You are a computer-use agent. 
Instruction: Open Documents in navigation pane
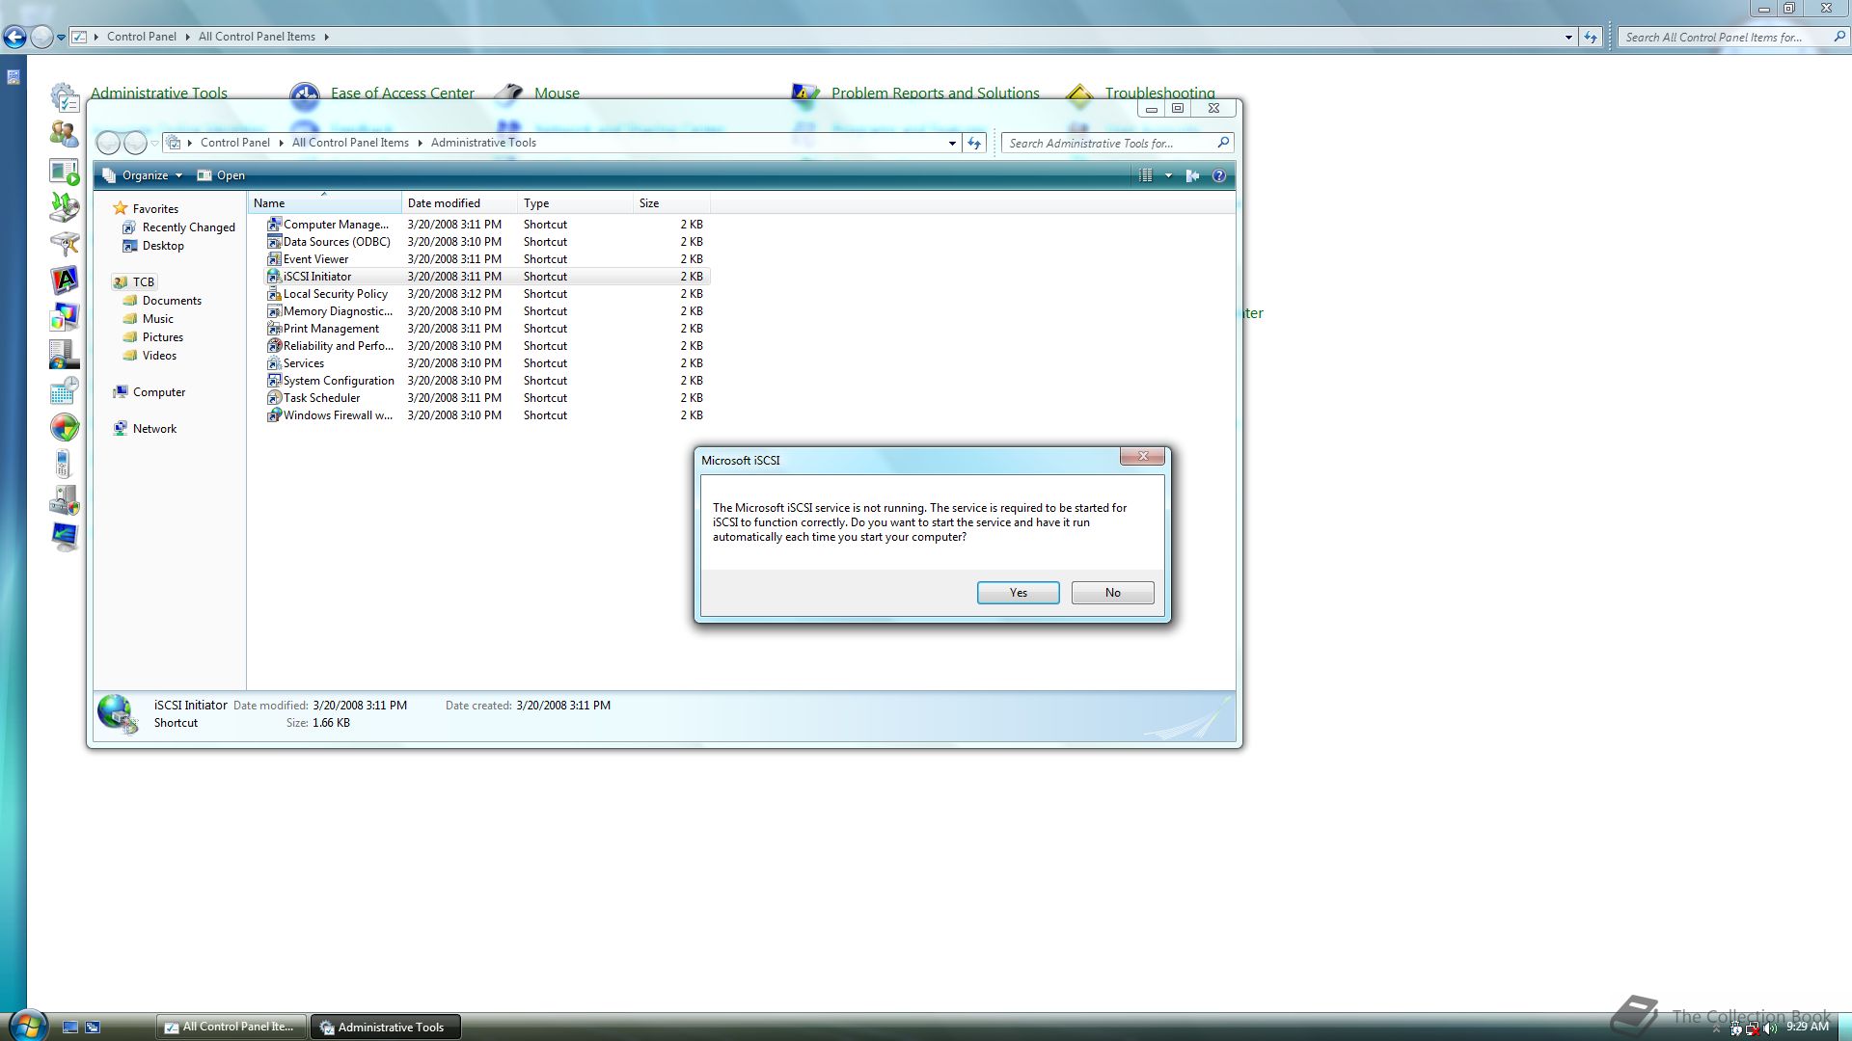point(162,301)
